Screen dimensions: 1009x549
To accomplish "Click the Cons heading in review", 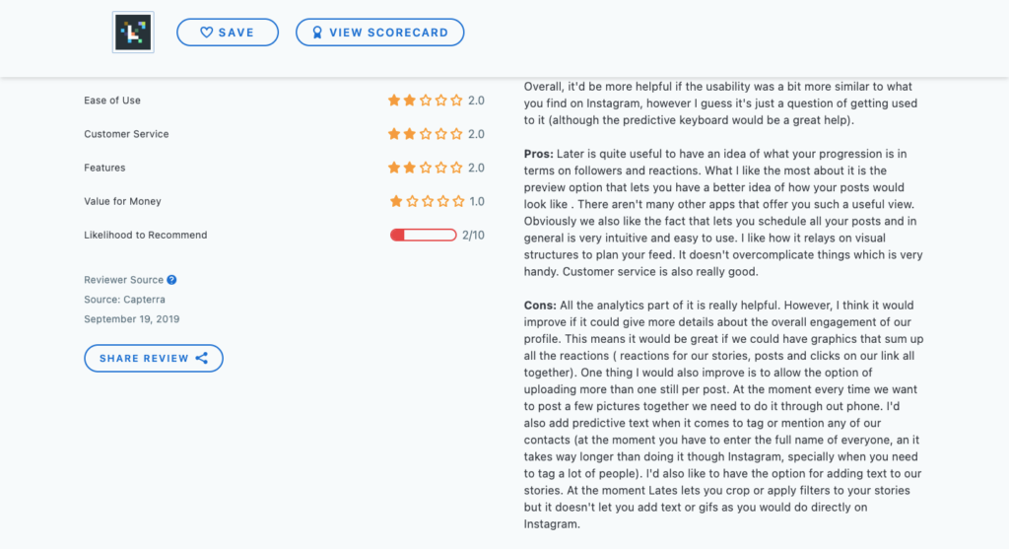I will (540, 306).
